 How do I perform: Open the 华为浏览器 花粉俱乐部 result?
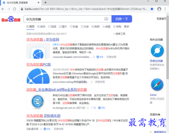point(43,116)
